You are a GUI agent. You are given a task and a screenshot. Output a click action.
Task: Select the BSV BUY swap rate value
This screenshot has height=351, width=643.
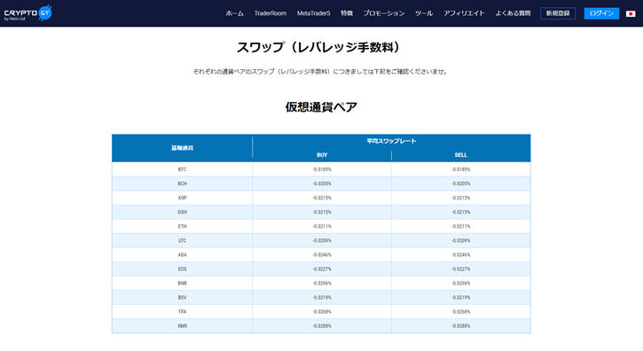(322, 298)
